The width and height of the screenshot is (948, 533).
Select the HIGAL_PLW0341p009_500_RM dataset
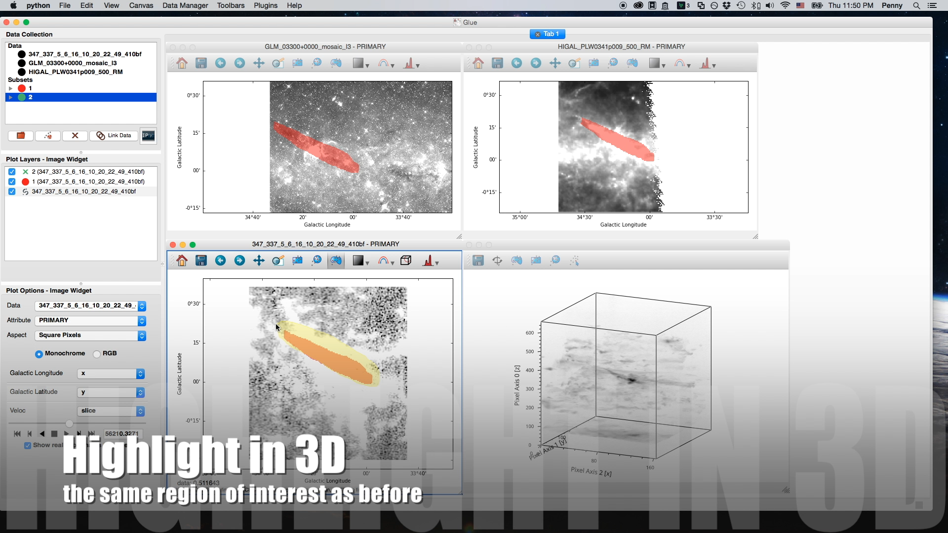tap(76, 72)
